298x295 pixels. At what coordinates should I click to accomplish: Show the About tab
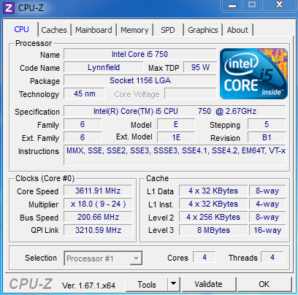coord(237,30)
